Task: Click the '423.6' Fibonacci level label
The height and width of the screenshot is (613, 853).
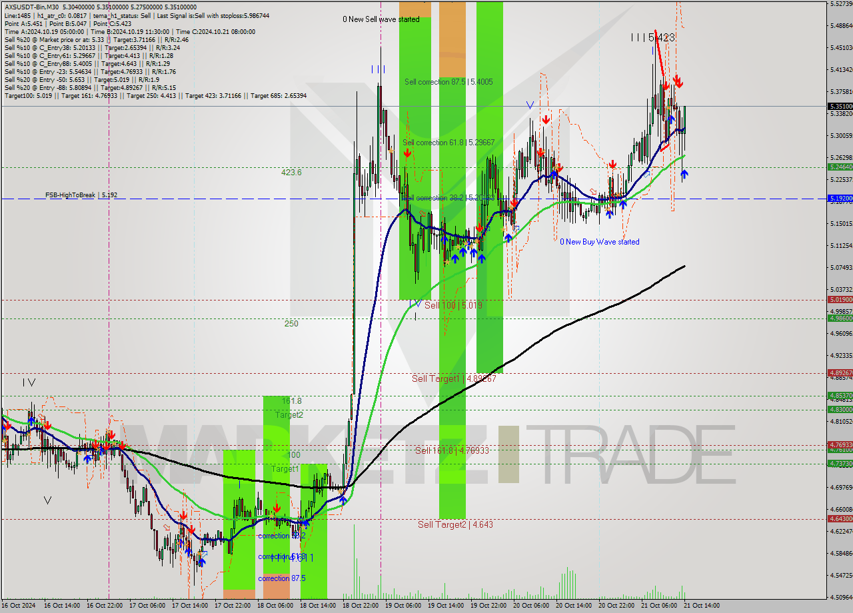Action: click(x=291, y=172)
